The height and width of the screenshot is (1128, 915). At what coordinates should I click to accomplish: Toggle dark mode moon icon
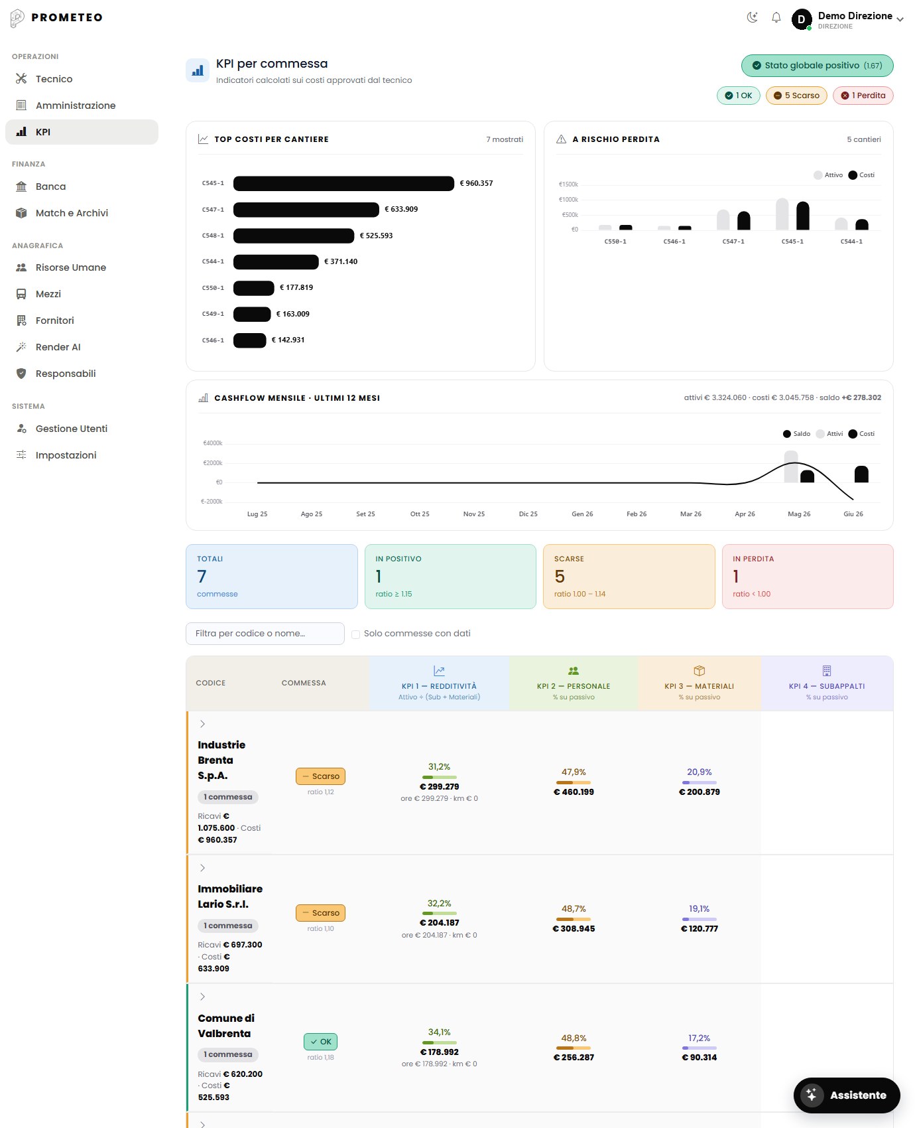[752, 17]
